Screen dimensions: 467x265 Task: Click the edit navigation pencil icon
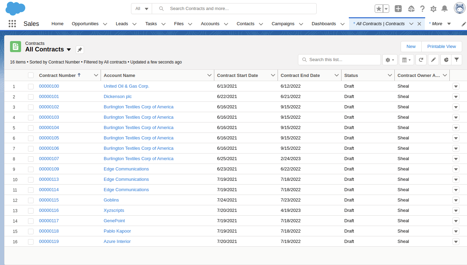click(464, 24)
